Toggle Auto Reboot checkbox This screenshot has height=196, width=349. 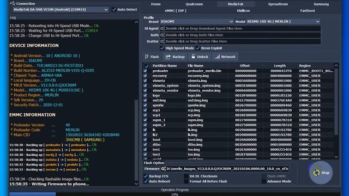146,181
